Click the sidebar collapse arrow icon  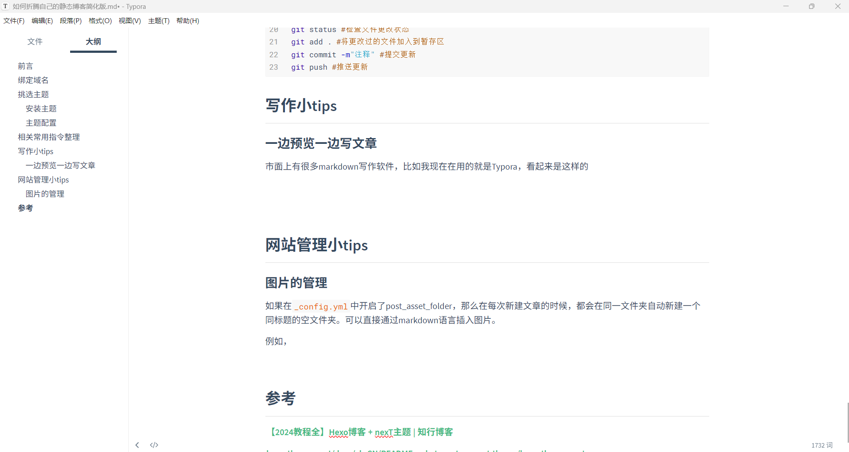pyautogui.click(x=137, y=445)
